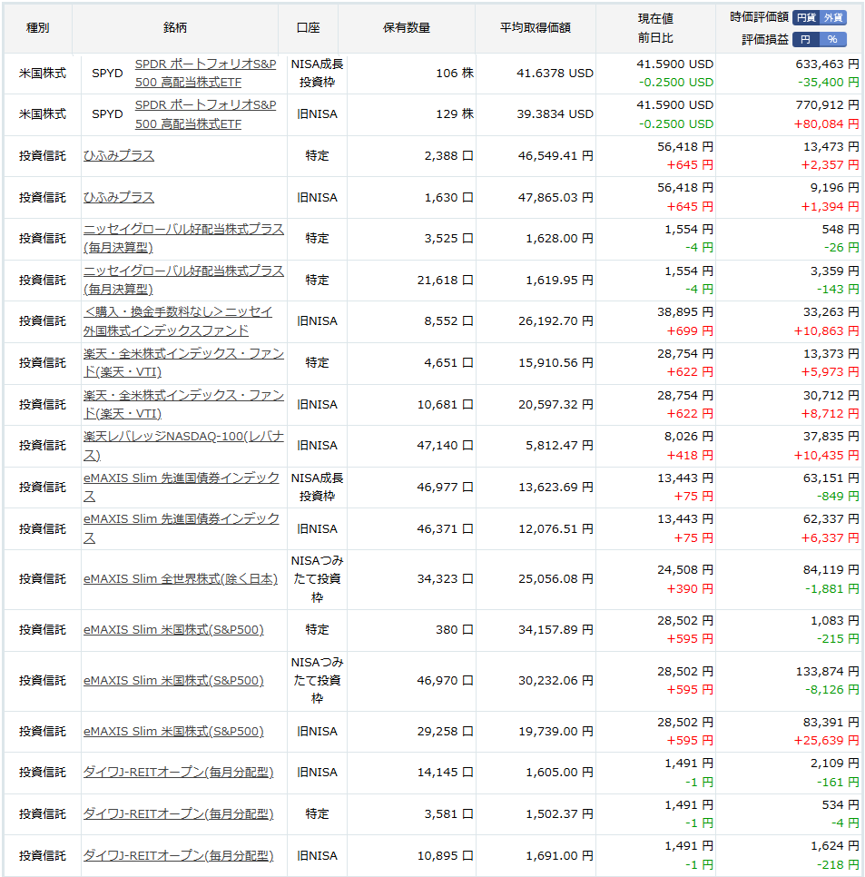Select the 8,026 円 current price
The image size is (865, 877).
pos(688,437)
